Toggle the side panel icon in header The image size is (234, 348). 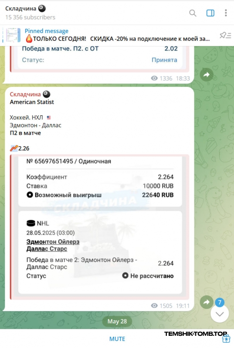[x=210, y=13]
